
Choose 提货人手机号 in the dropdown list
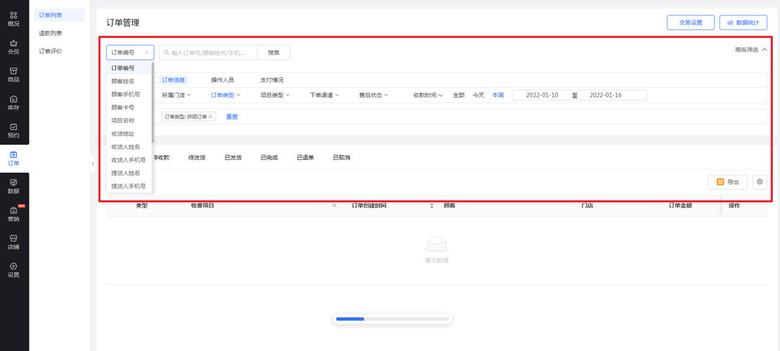pos(129,186)
